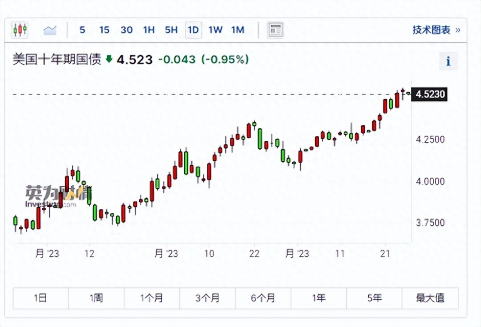The width and height of the screenshot is (481, 327).
Task: Select the 1D interval
Action: [193, 30]
